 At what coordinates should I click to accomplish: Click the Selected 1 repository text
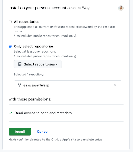pos(29,75)
